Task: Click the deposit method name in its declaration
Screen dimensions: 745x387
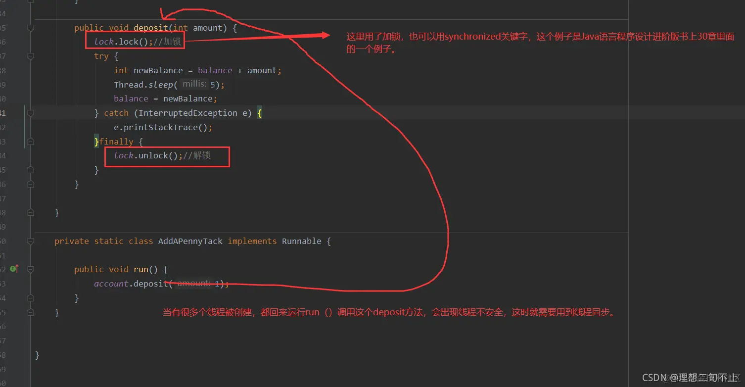Action: click(x=151, y=28)
